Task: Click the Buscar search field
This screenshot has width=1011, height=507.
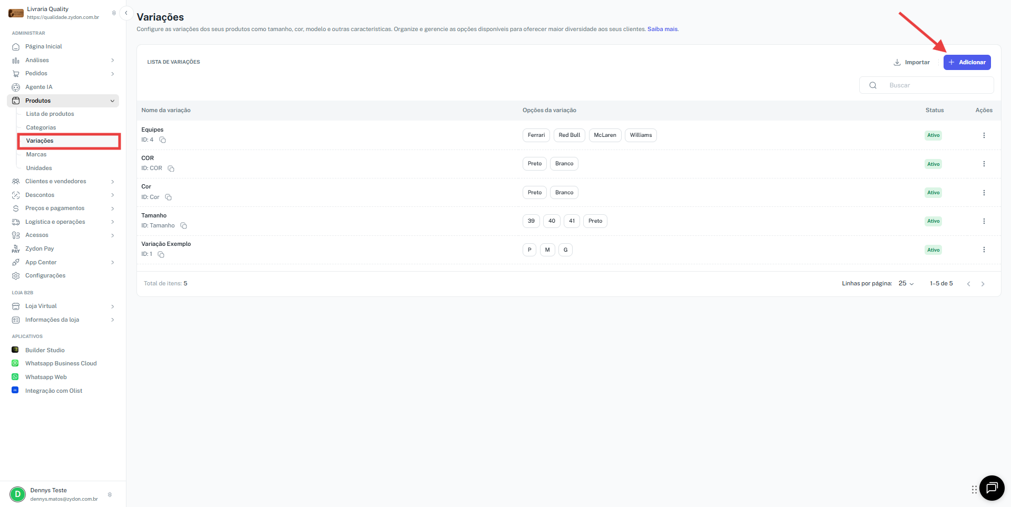Action: tap(926, 85)
